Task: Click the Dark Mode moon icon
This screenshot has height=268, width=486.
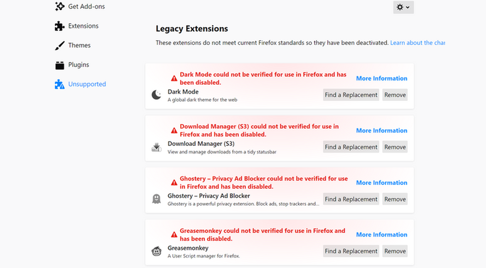Action: (156, 95)
